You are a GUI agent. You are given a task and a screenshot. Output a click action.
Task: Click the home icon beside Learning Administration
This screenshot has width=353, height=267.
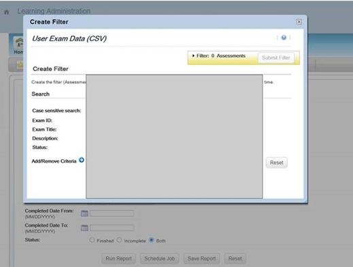click(x=7, y=12)
